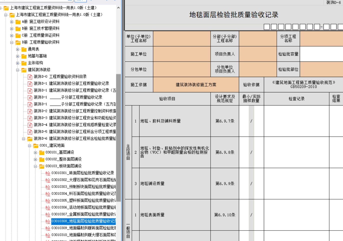Click the 检 icon beside 03010303 预制板块面层
This screenshot has width=343, height=241.
[48, 187]
